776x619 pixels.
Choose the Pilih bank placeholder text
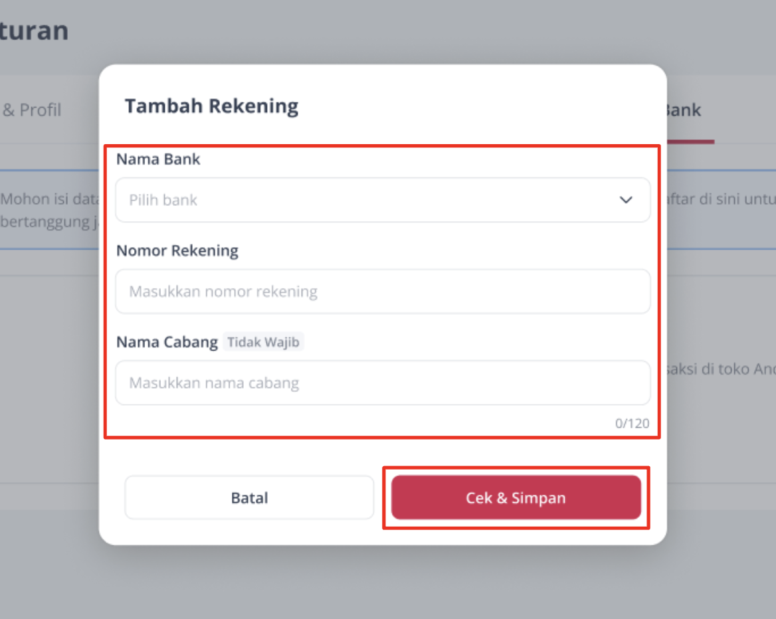[x=163, y=200]
